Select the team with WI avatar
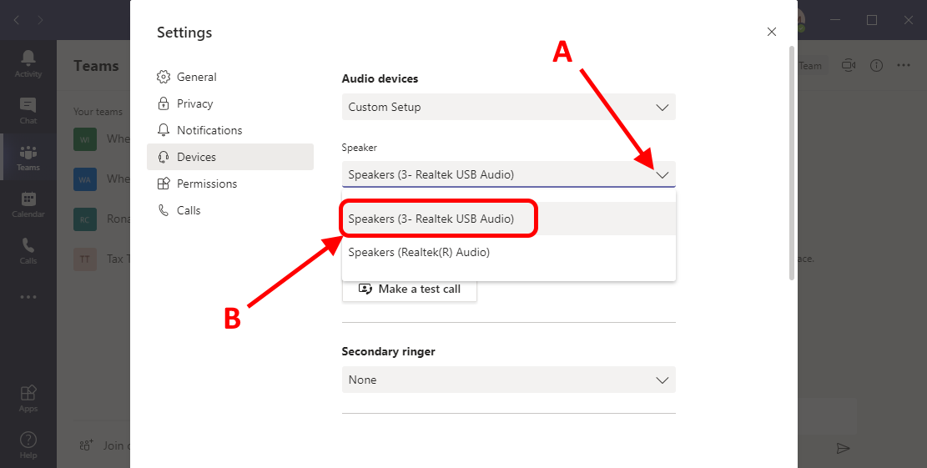 pyautogui.click(x=84, y=139)
